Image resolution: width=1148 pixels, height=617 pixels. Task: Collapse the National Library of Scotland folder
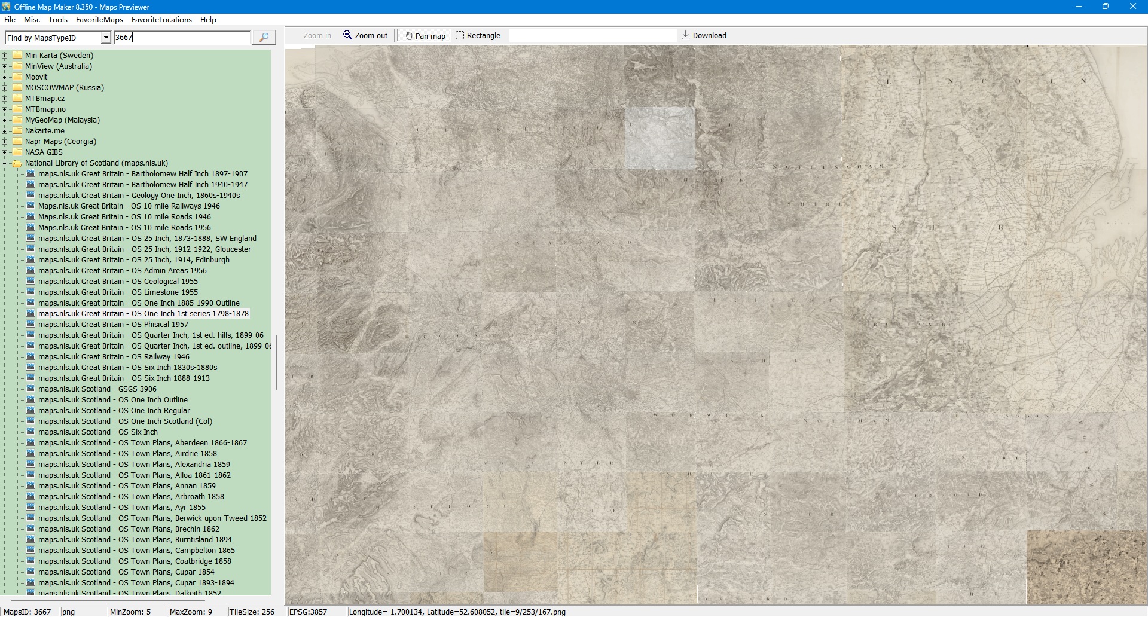click(5, 163)
